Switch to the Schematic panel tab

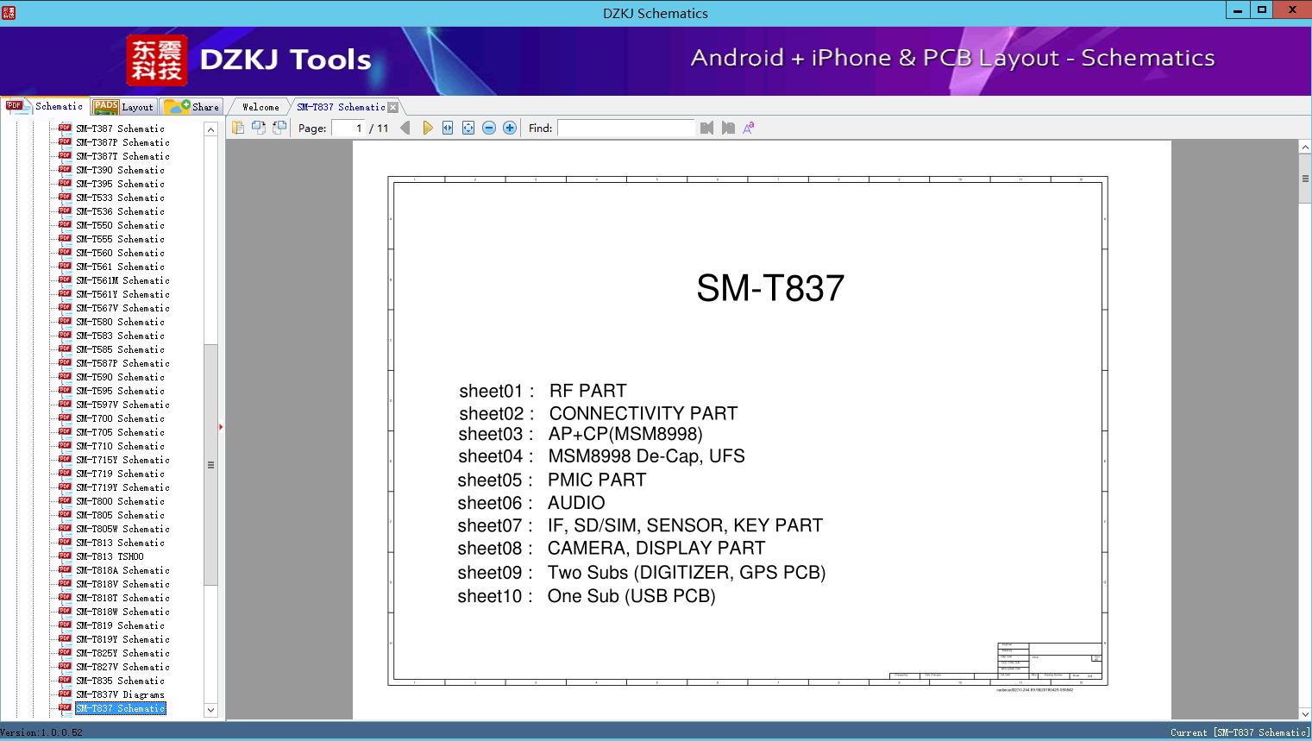pyautogui.click(x=45, y=106)
